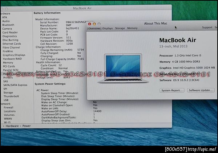Select USB in the sidebar
This screenshot has height=153, width=218.
(6, 100)
